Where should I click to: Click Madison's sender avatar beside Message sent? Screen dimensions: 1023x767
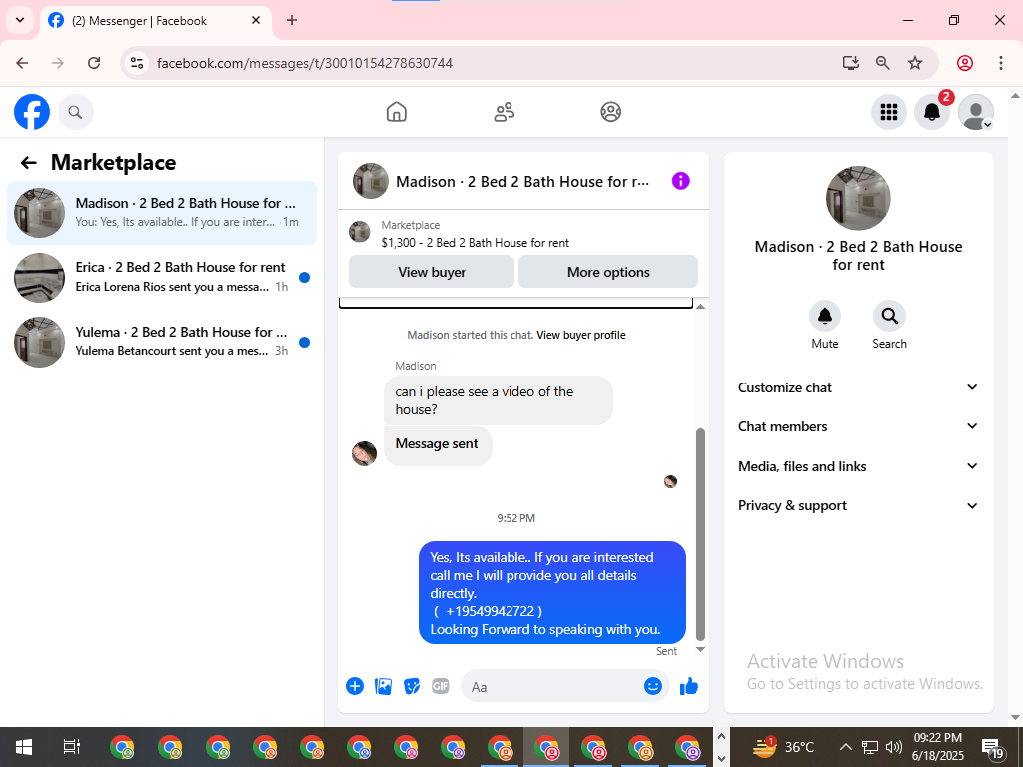[364, 454]
